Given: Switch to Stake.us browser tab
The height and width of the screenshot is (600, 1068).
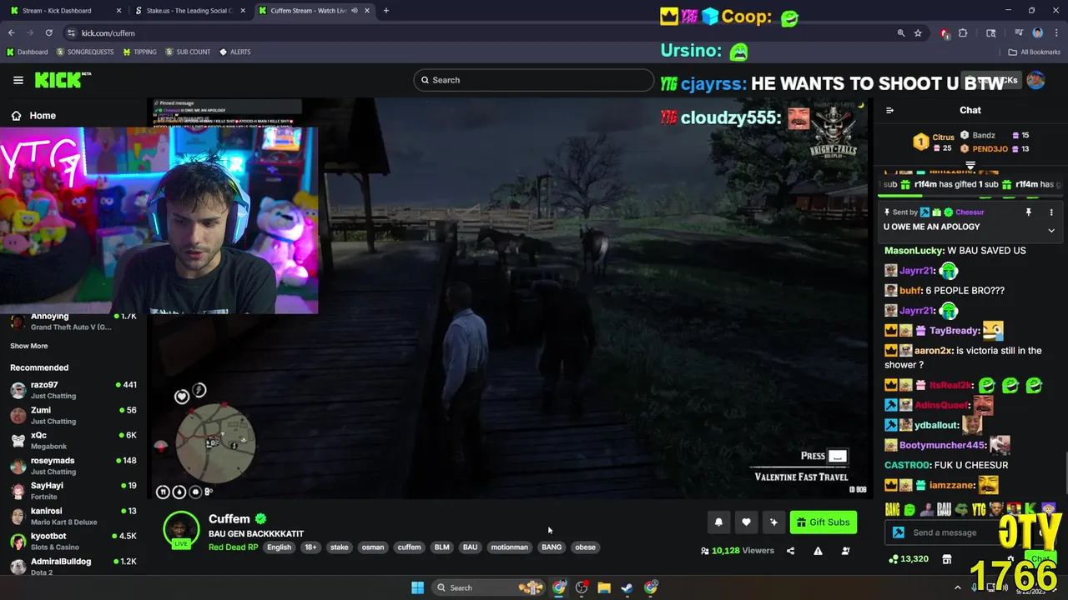Looking at the screenshot, I should click(189, 11).
